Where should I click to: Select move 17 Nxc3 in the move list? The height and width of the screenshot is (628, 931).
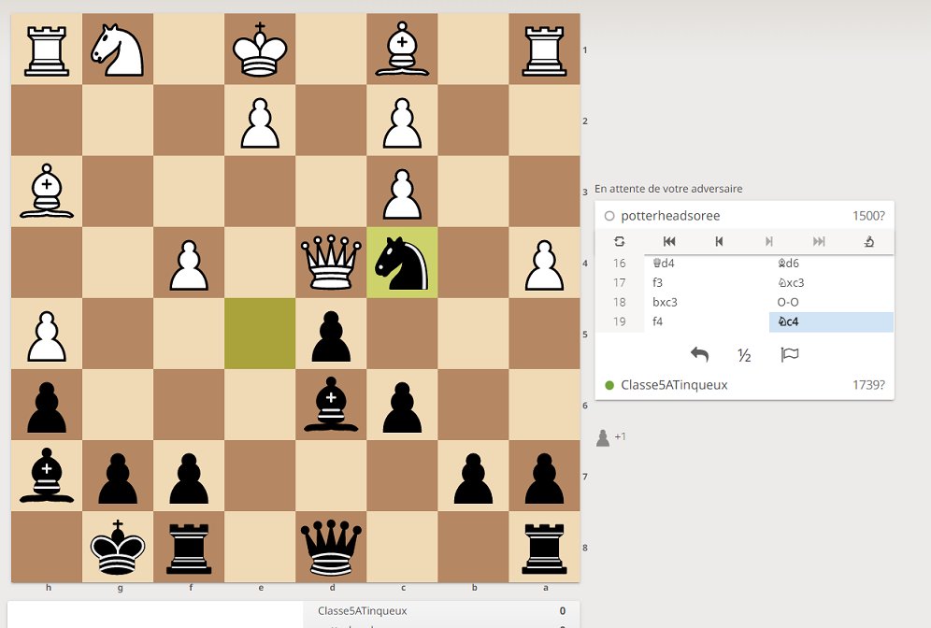(x=831, y=282)
